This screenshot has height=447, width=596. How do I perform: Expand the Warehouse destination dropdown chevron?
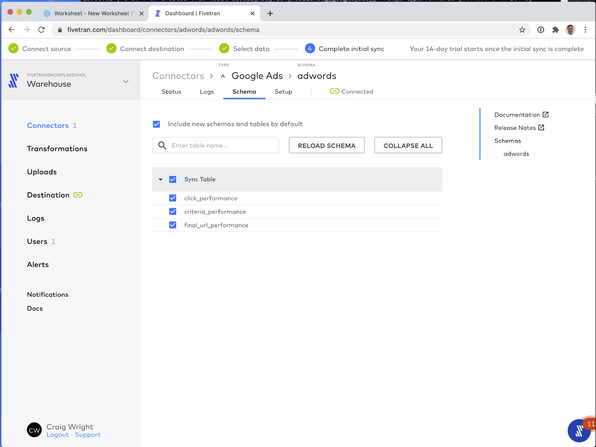click(126, 82)
